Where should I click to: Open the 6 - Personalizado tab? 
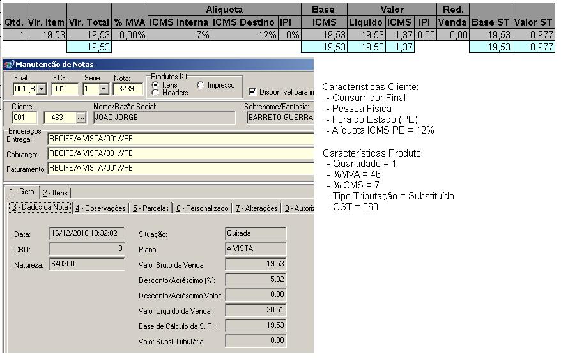pos(202,208)
